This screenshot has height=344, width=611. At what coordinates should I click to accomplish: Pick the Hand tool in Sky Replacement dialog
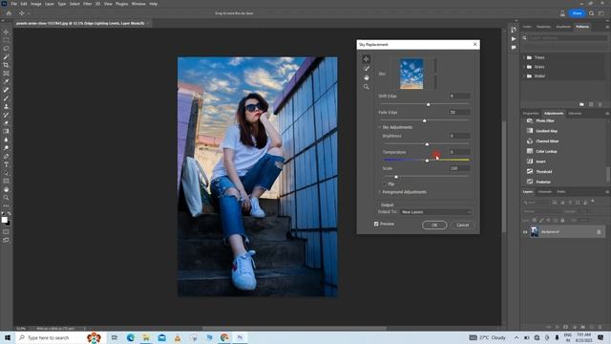pyautogui.click(x=366, y=77)
